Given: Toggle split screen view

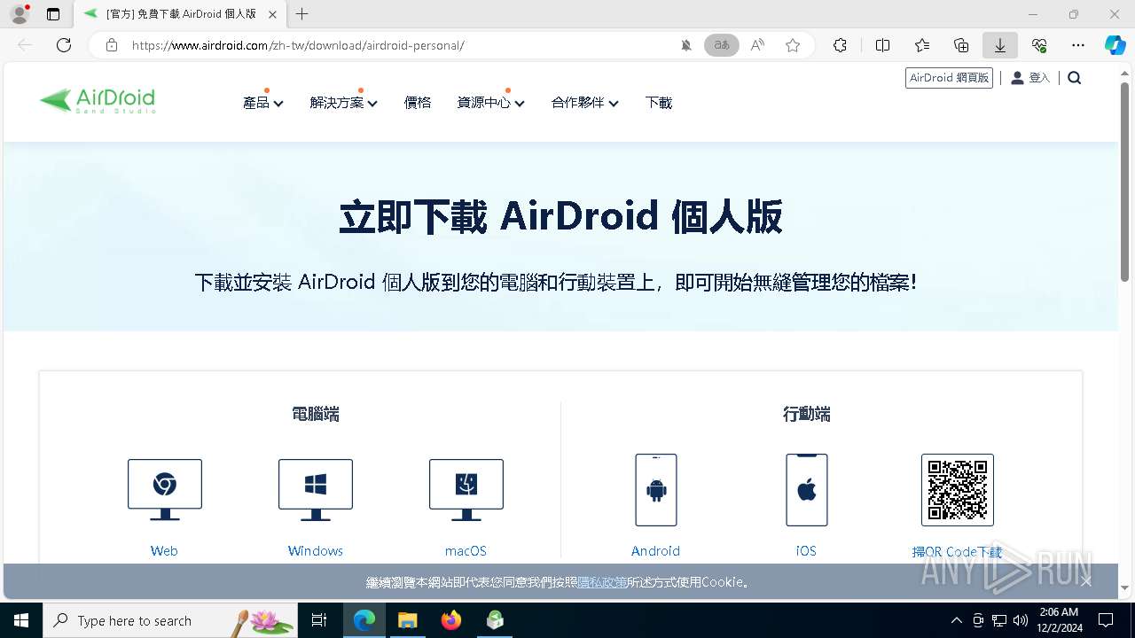Looking at the screenshot, I should pos(882,45).
